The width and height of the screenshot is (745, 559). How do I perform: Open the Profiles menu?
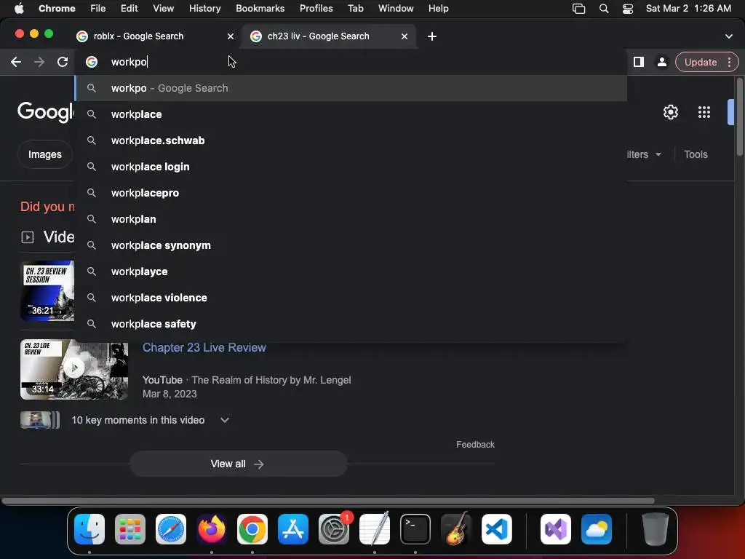[x=316, y=9]
